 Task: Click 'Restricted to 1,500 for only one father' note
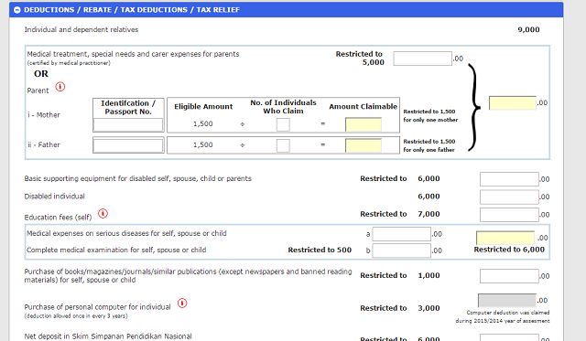[429, 145]
